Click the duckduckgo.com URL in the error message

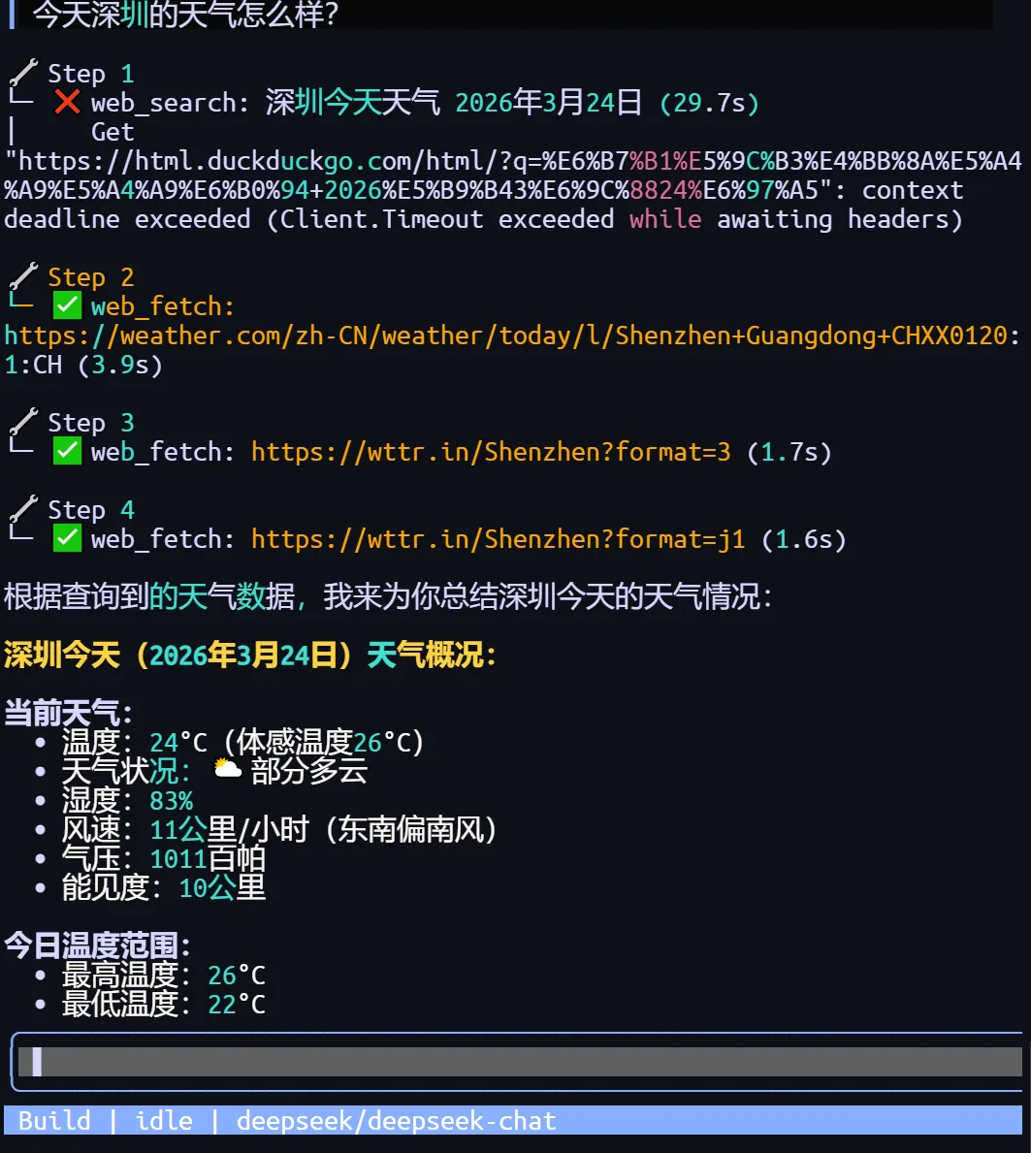[x=512, y=176]
